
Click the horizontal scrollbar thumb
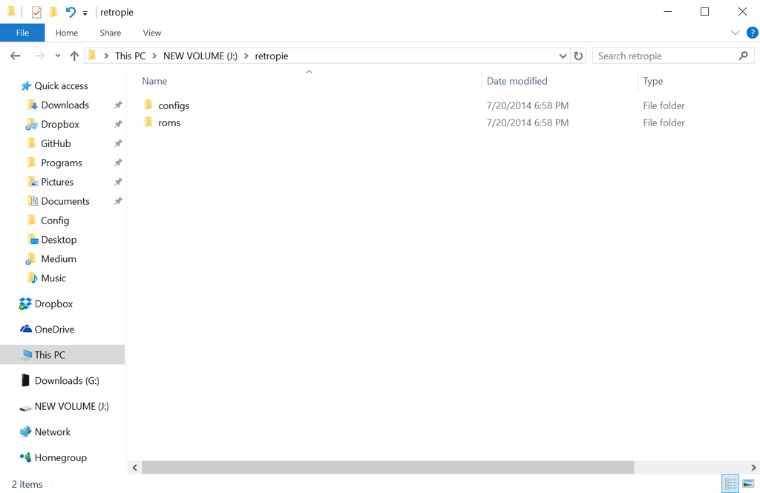coord(387,467)
